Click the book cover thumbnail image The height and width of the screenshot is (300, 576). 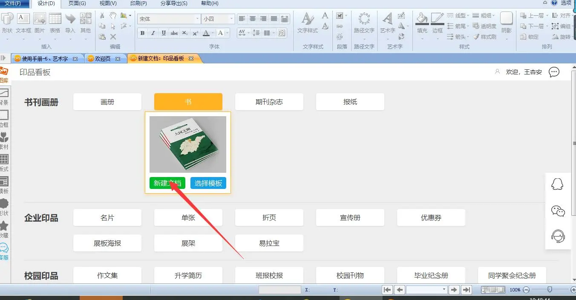[188, 144]
